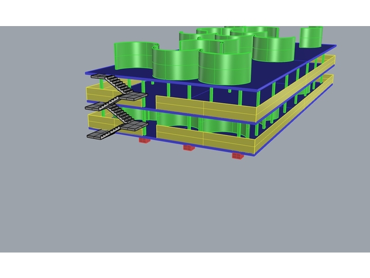
Task: Click the middle red footing block
Action: click(x=189, y=147)
